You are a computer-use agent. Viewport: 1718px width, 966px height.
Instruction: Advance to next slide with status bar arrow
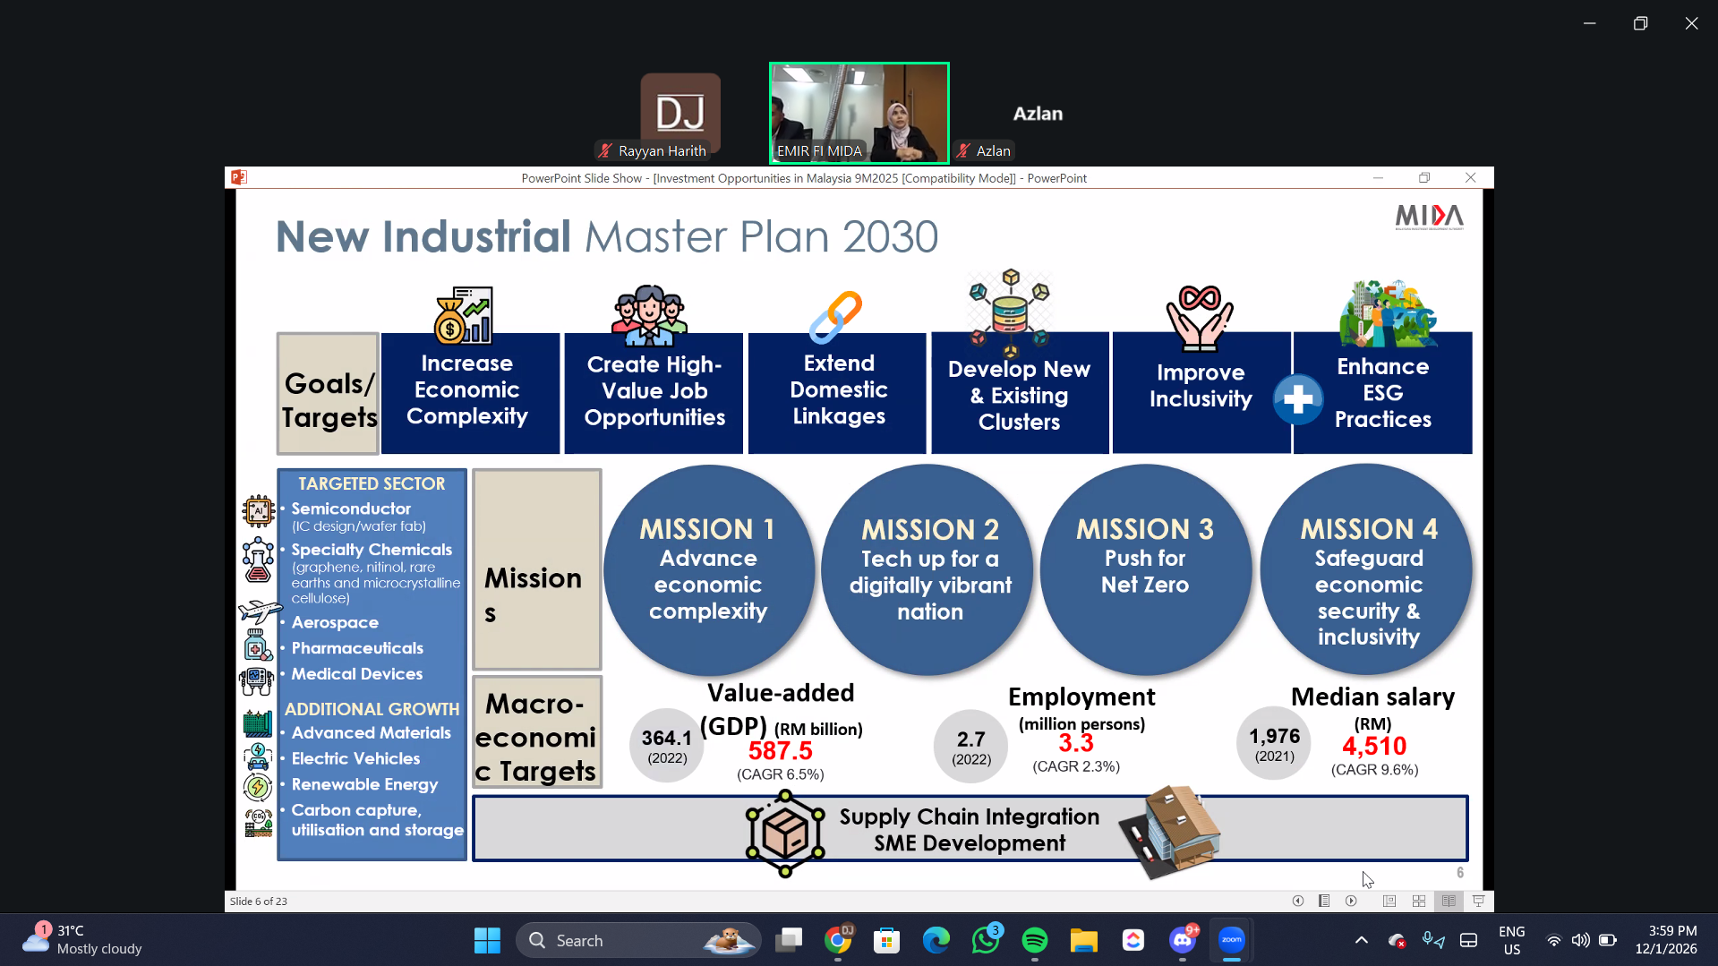point(1351,901)
